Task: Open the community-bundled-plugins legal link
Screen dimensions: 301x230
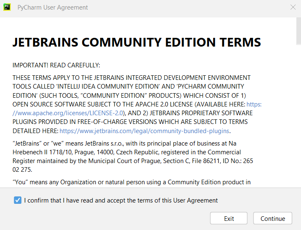Action: (144, 131)
